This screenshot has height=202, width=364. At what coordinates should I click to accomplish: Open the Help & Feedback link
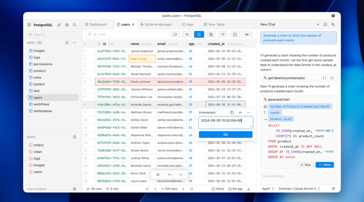coord(37,189)
